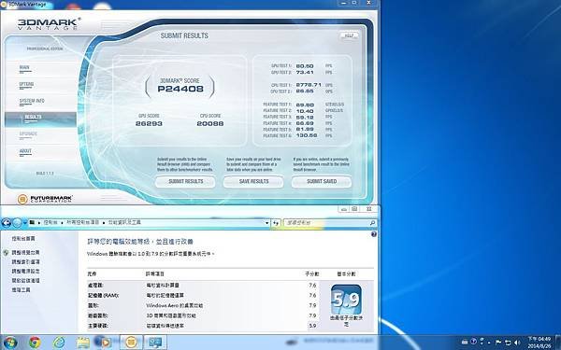Image resolution: width=561 pixels, height=350 pixels.
Task: Click the 3D gaming graphics row description
Action: click(171, 315)
